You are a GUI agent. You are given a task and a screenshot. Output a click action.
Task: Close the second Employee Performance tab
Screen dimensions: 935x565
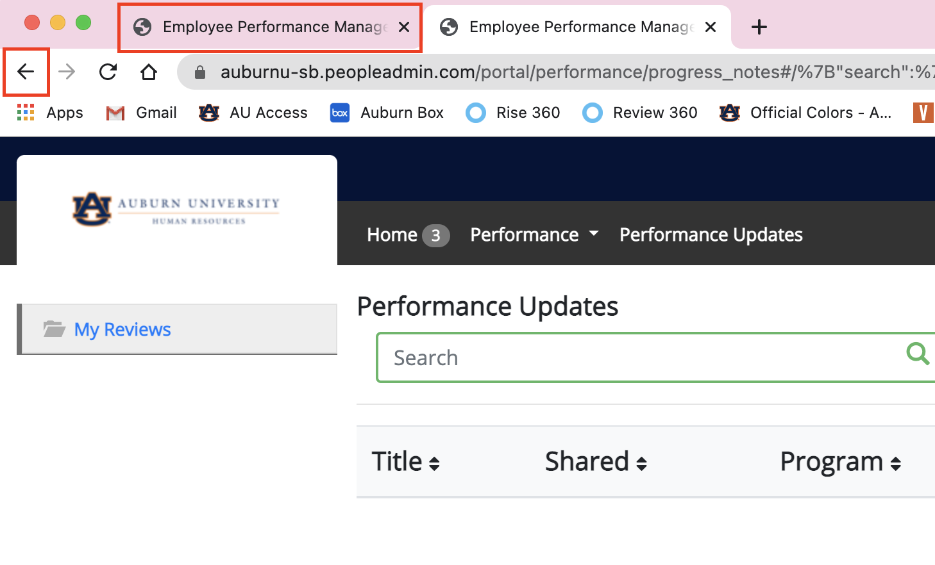[x=711, y=27]
